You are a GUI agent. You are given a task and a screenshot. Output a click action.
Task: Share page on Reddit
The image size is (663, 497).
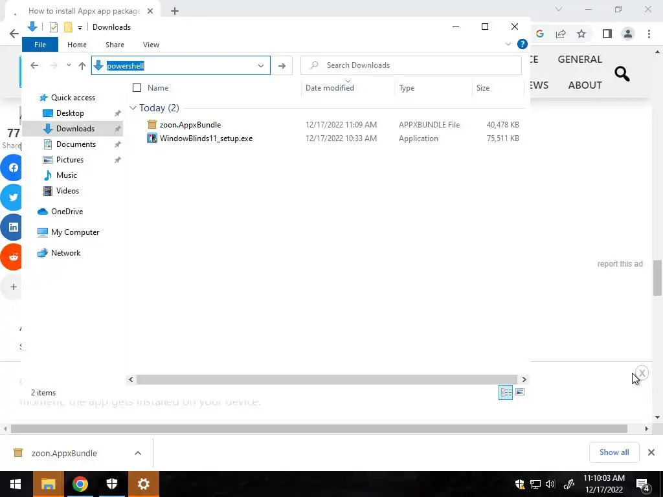point(12,257)
